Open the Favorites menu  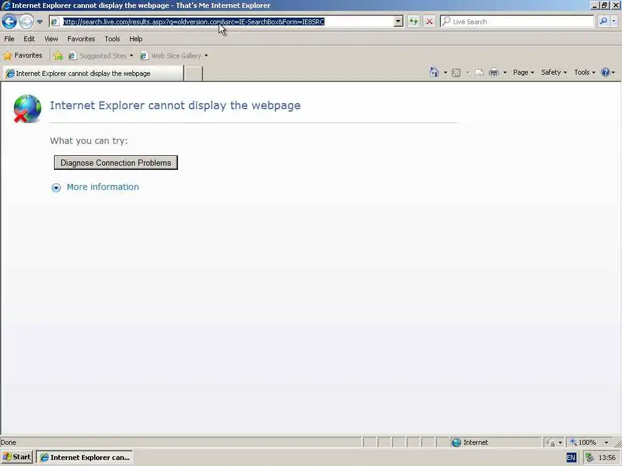[x=81, y=39]
